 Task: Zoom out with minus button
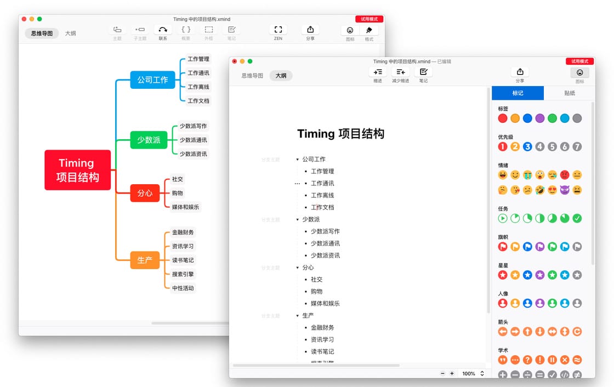pos(442,374)
